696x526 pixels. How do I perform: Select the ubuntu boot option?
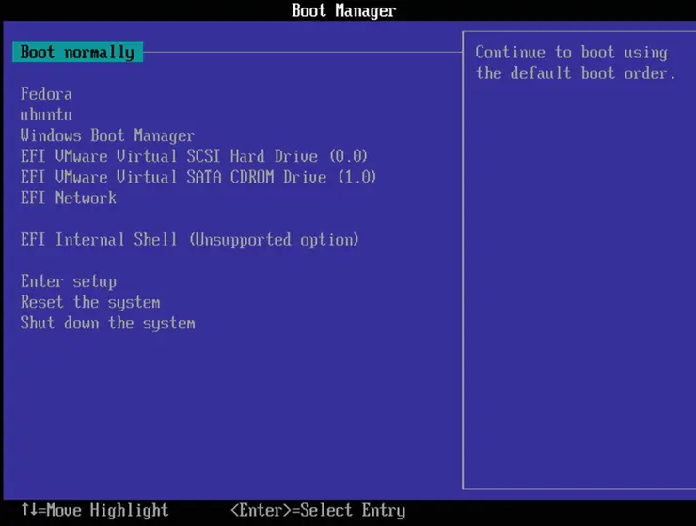coord(46,115)
